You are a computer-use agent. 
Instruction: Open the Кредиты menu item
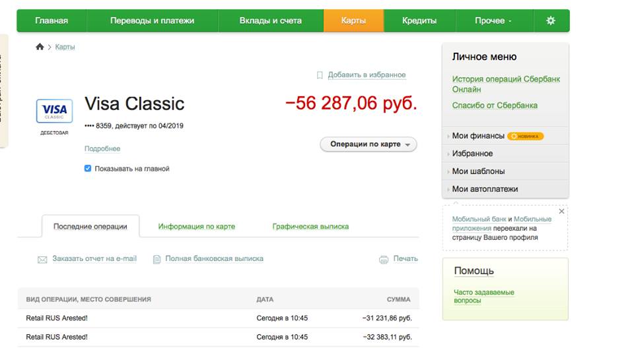tap(419, 20)
